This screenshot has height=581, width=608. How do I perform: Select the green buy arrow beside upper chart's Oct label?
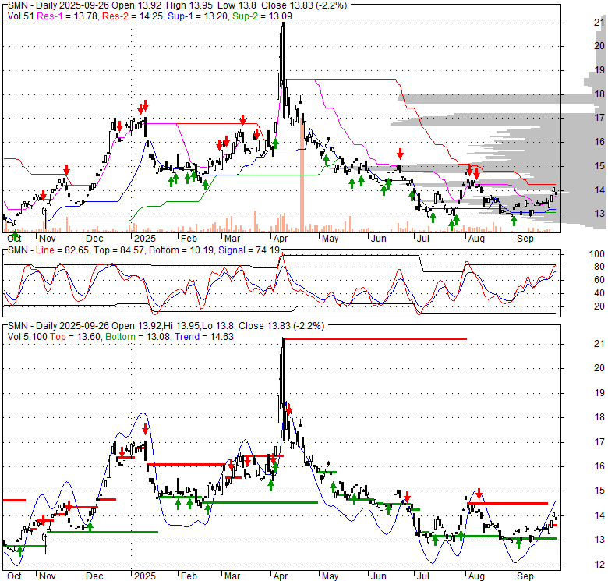point(15,235)
